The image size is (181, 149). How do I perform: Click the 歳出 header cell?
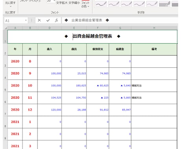[74, 49]
